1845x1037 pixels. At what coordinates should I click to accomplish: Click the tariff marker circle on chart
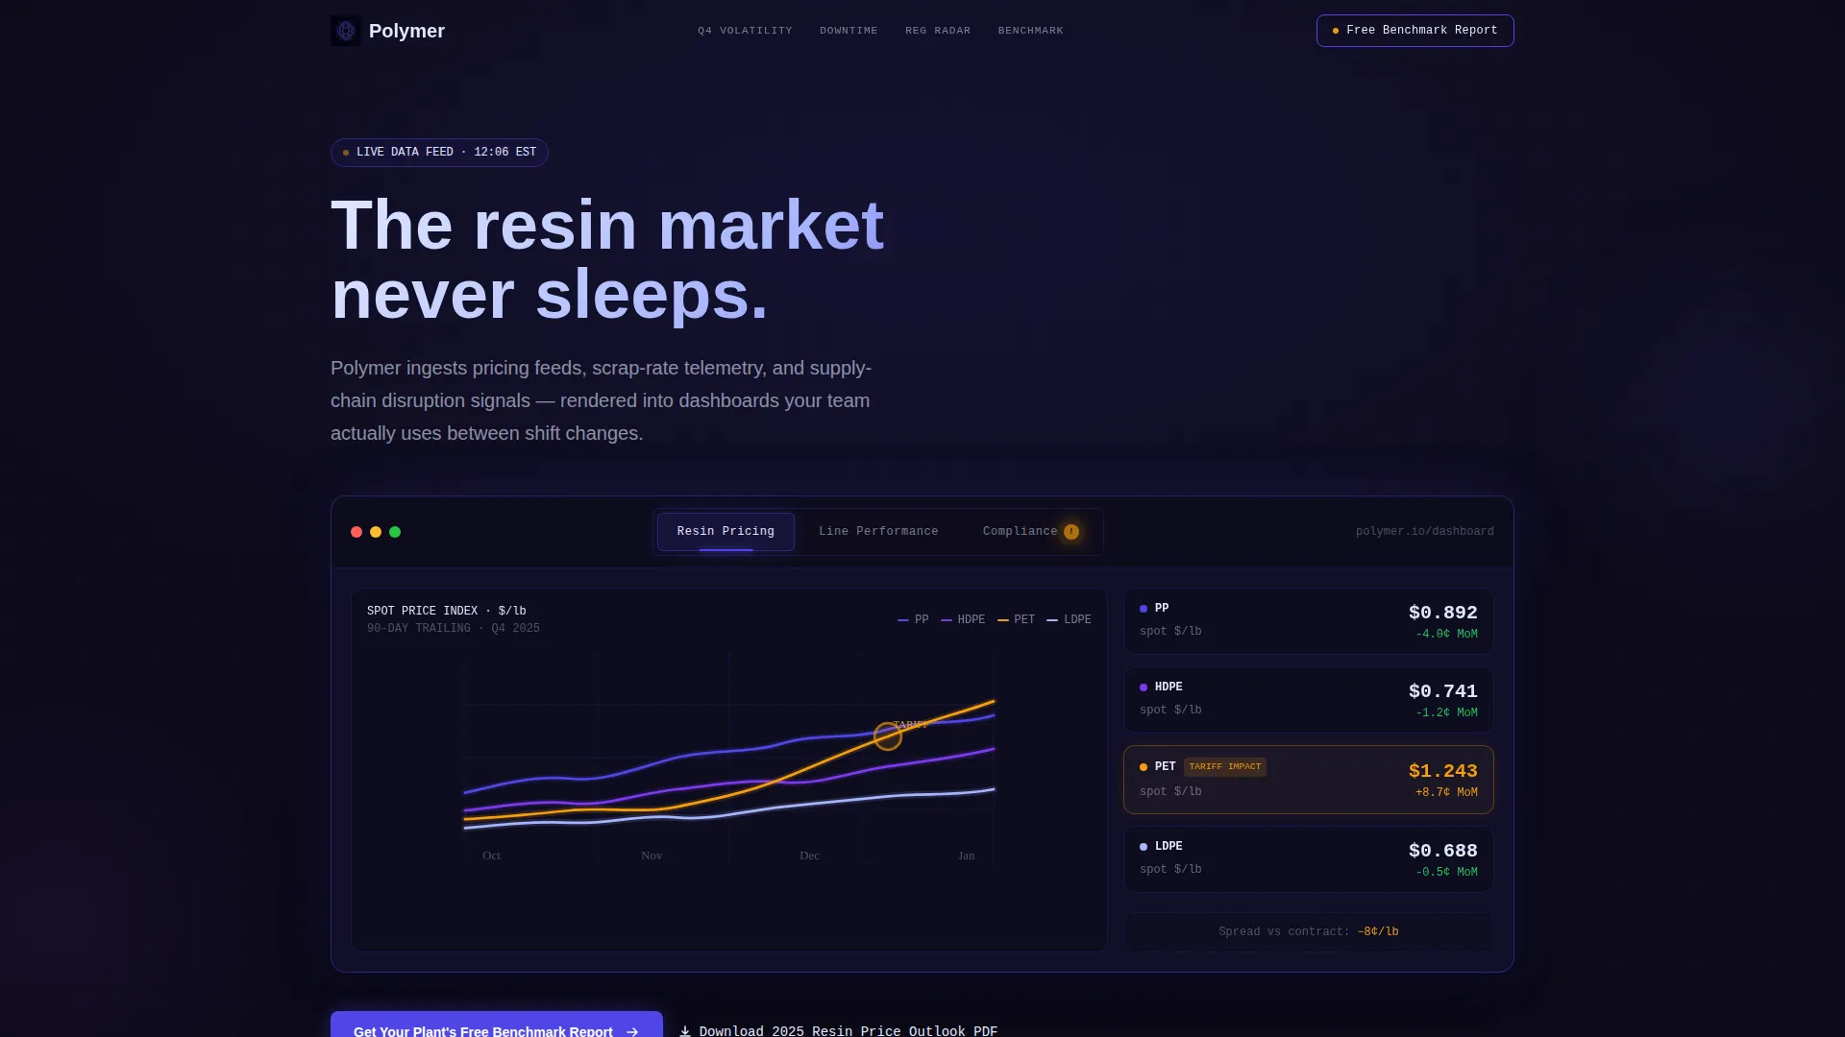(887, 736)
